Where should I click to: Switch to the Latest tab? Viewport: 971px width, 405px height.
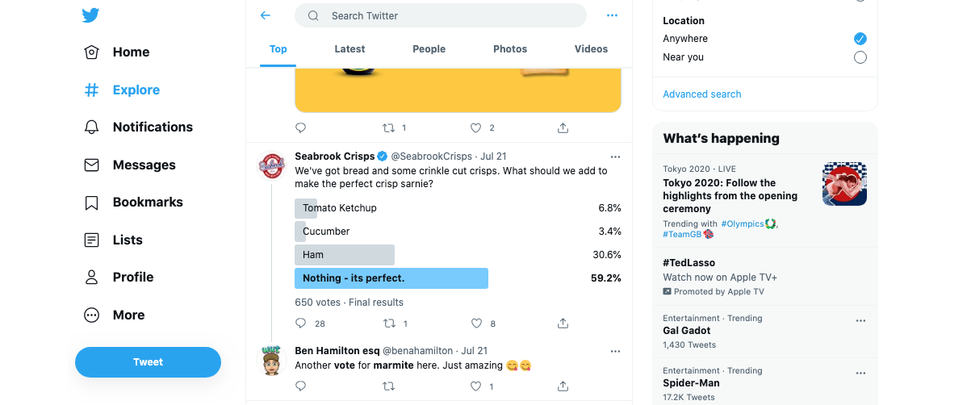pos(349,49)
